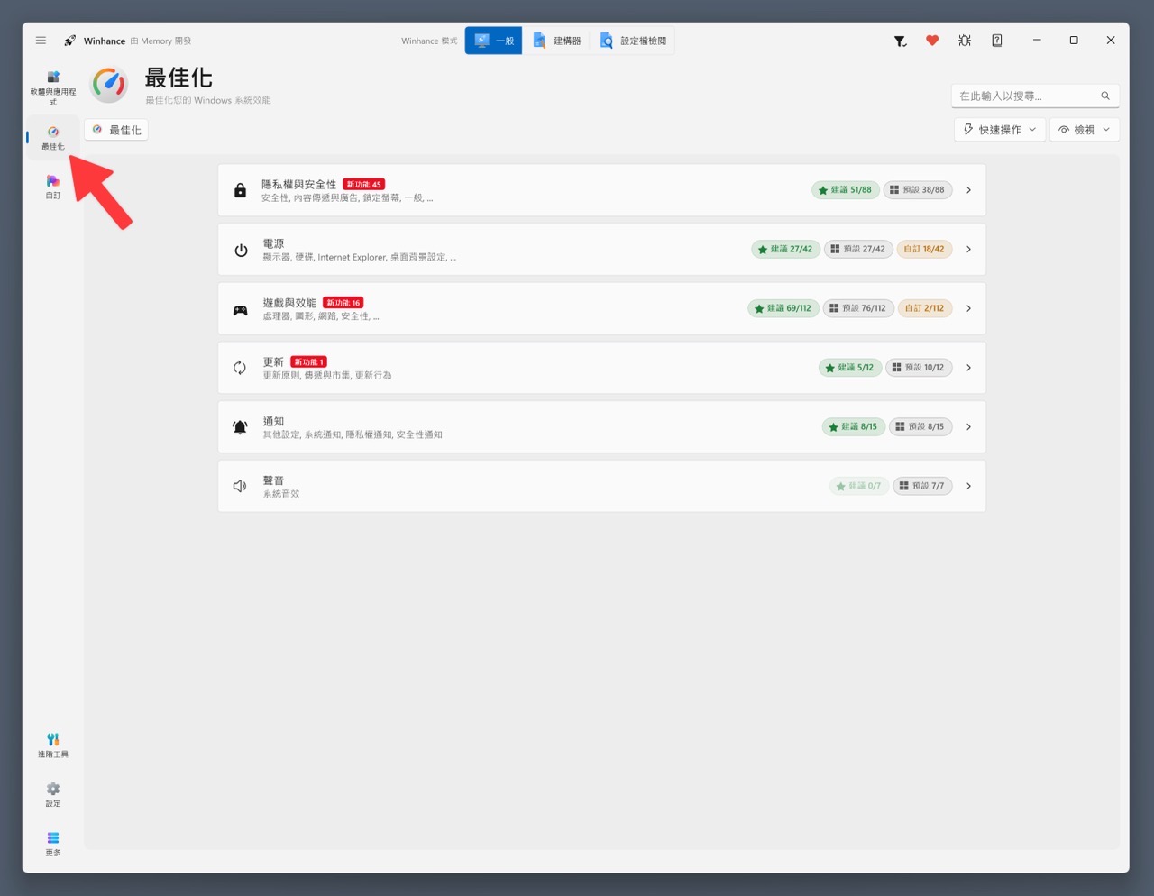Click the filter funnel icon
Image resolution: width=1154 pixels, height=896 pixels.
coord(900,41)
